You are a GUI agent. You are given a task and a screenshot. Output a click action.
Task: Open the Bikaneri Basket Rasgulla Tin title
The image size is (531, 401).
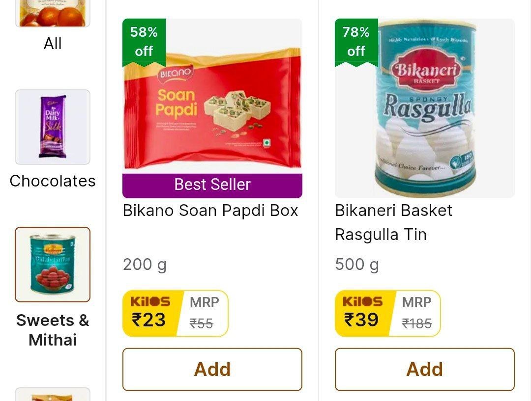click(x=393, y=222)
